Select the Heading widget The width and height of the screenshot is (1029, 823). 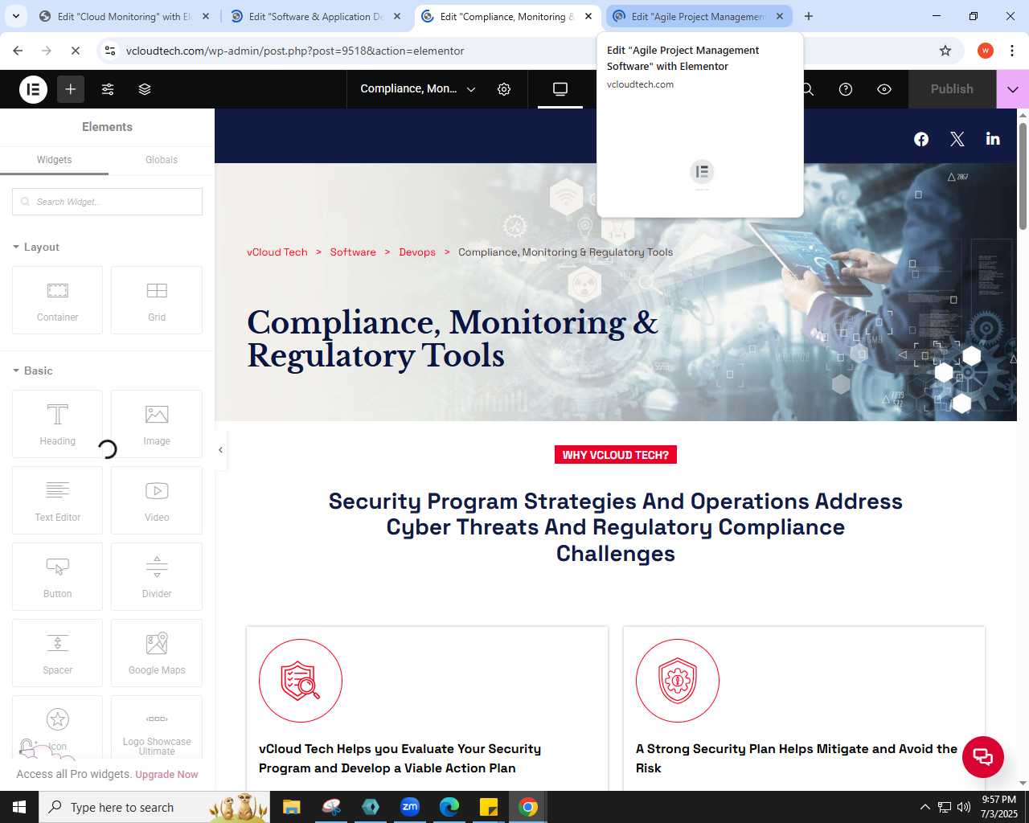coord(57,424)
